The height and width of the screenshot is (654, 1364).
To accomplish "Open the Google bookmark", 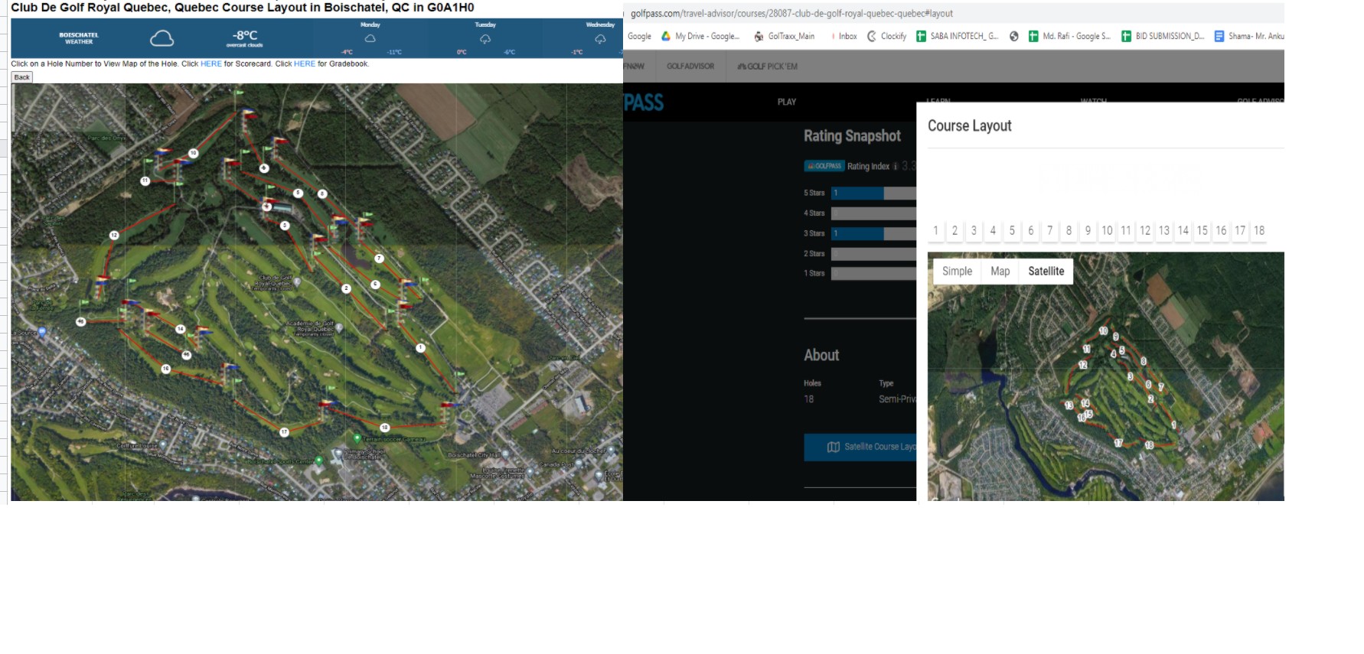I will pos(639,36).
